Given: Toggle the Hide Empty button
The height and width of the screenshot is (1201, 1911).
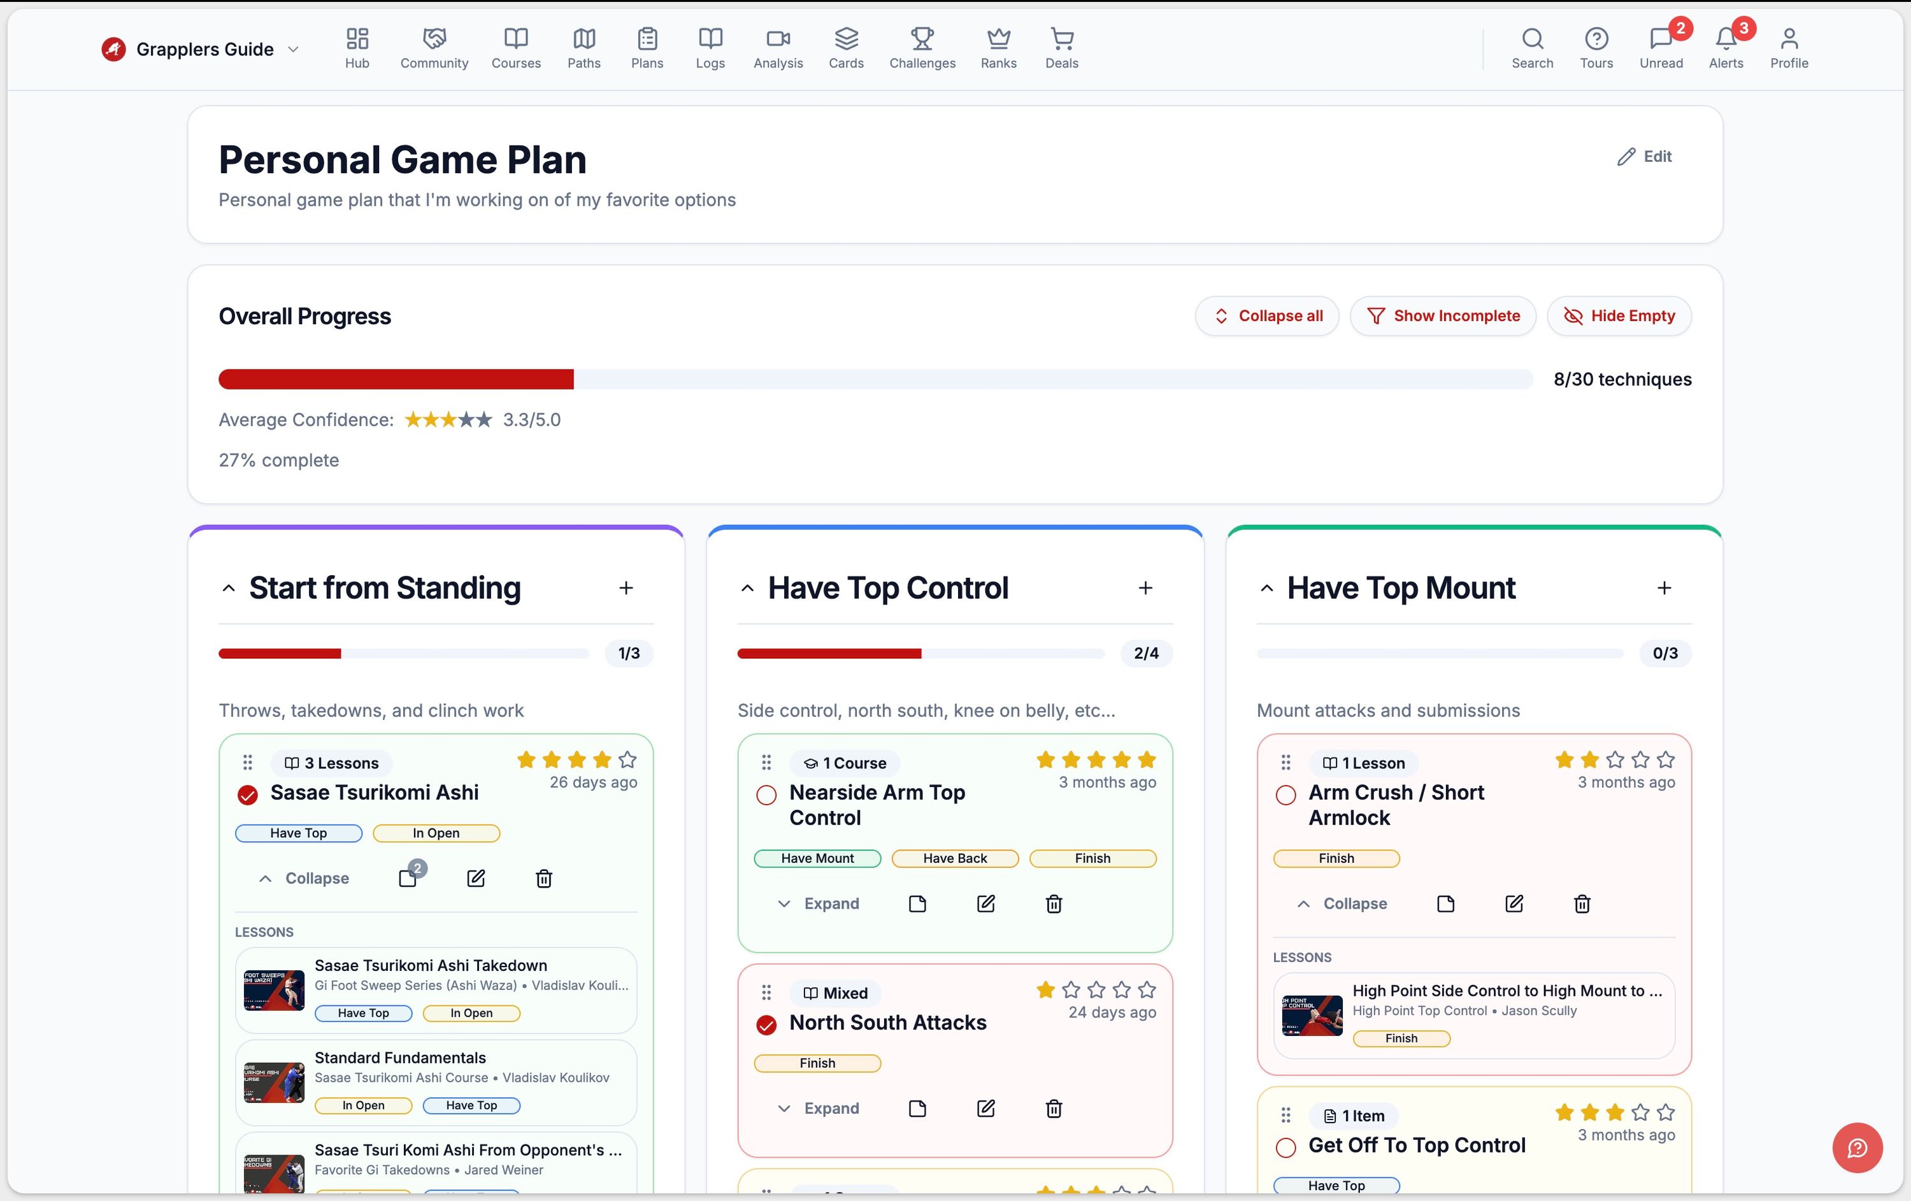Looking at the screenshot, I should pos(1619,316).
